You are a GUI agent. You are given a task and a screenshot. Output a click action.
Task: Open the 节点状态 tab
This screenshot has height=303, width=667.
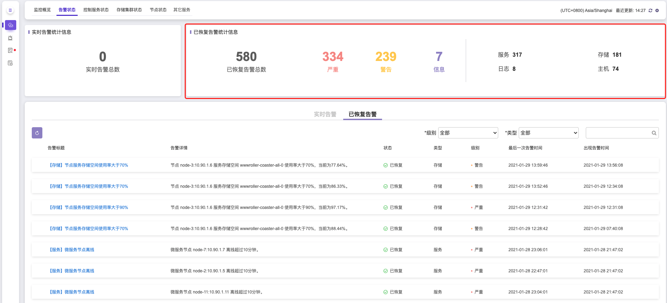[x=158, y=10]
